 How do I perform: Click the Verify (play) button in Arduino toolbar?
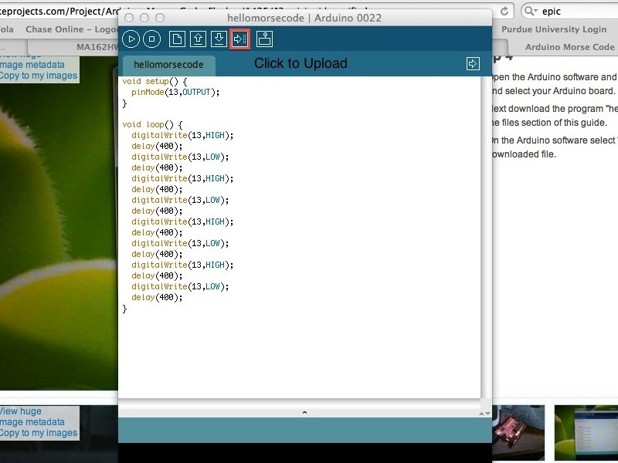(131, 39)
